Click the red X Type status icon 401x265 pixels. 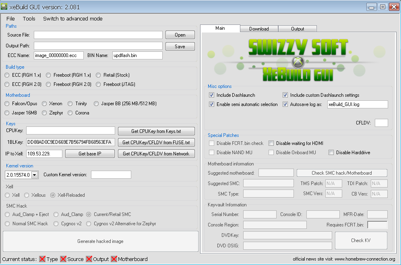tap(42, 259)
